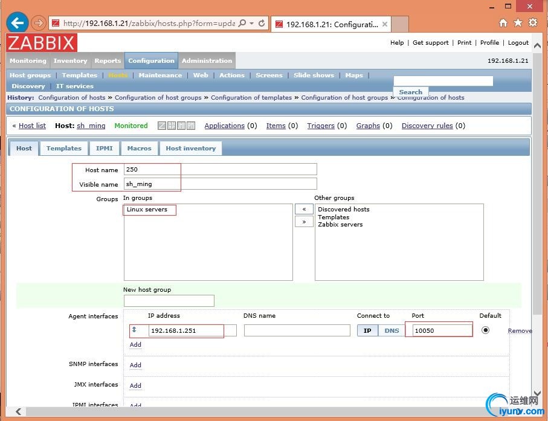Click the ZABBIX logo
The height and width of the screenshot is (421, 548).
42,43
